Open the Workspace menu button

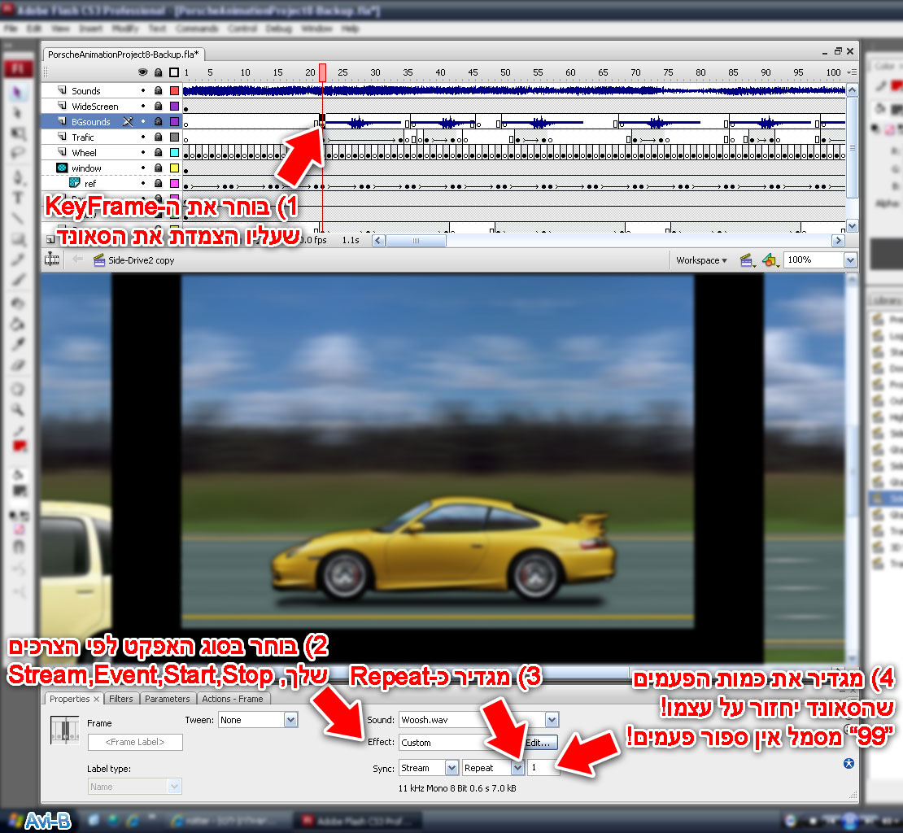701,260
